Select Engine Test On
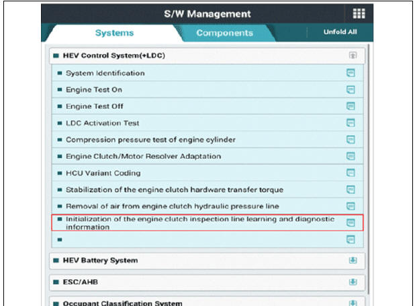The width and height of the screenshot is (415, 306). (x=207, y=89)
